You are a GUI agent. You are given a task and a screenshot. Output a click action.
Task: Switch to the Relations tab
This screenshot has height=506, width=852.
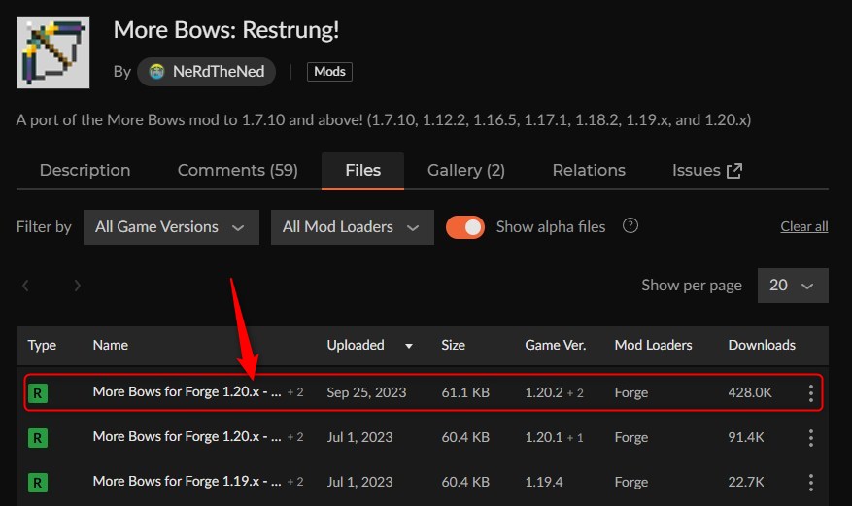click(589, 171)
